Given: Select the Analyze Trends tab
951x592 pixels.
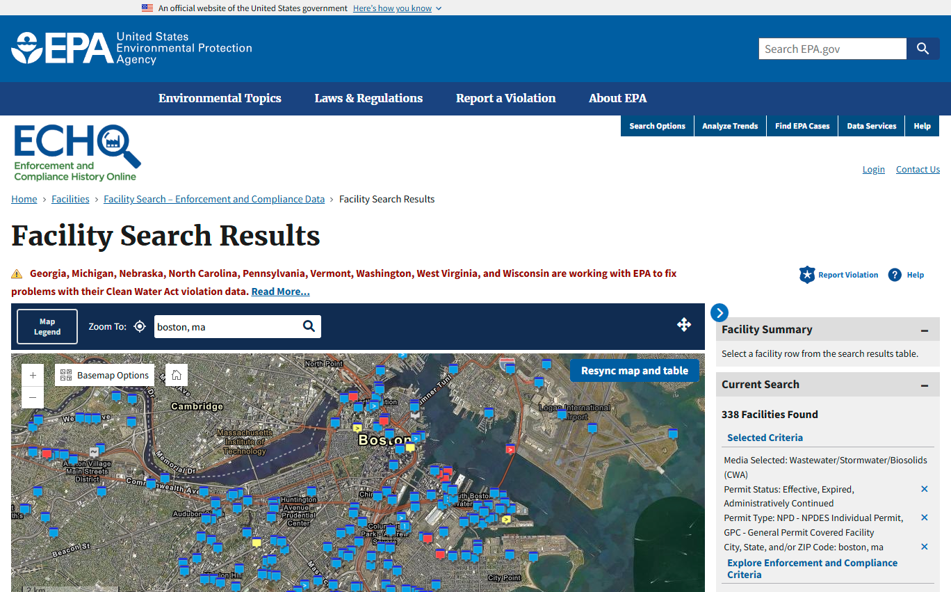Looking at the screenshot, I should [x=730, y=126].
